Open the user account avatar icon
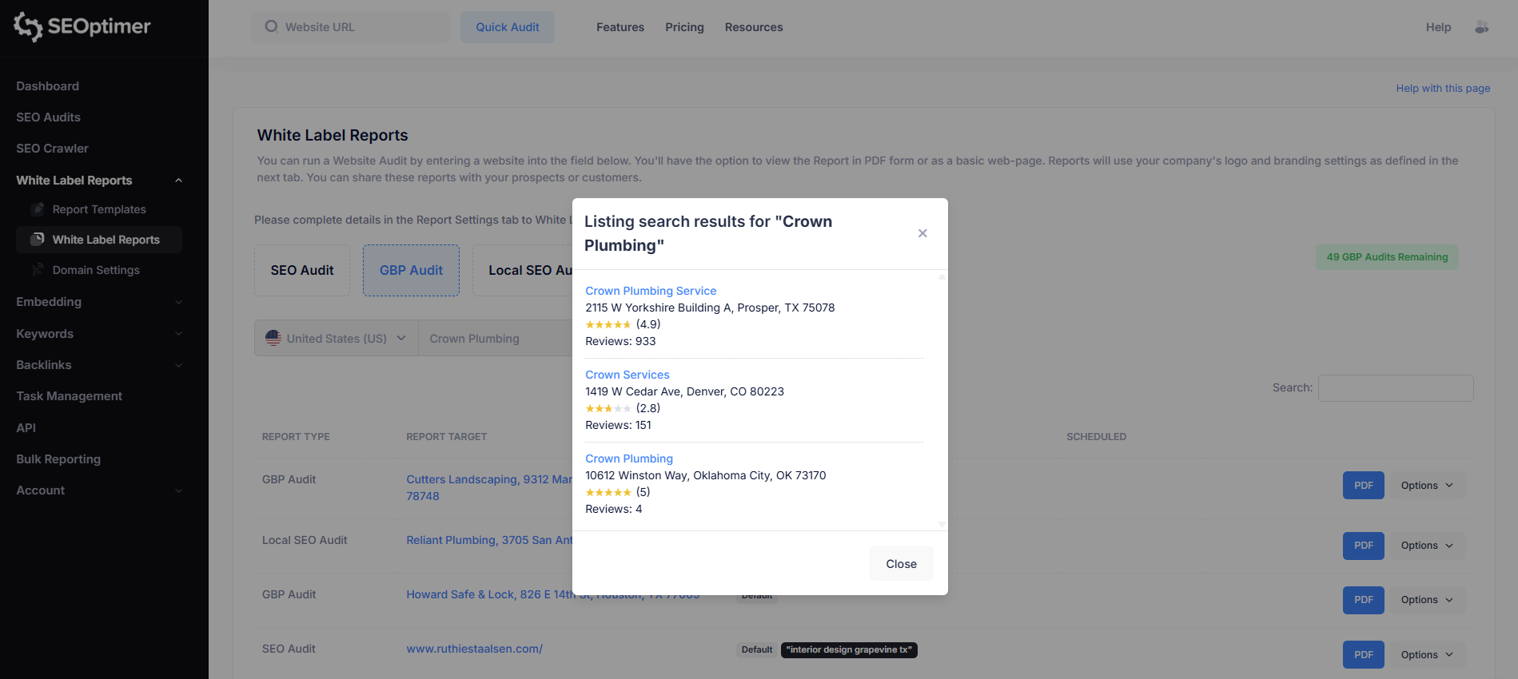Screen dimensions: 1518x679 pos(1481,27)
